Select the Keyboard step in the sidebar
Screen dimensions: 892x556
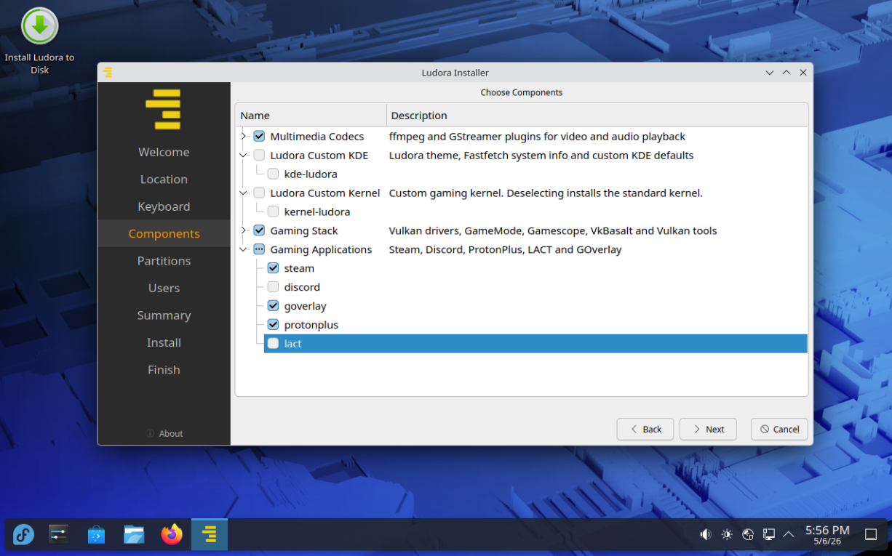pyautogui.click(x=164, y=206)
